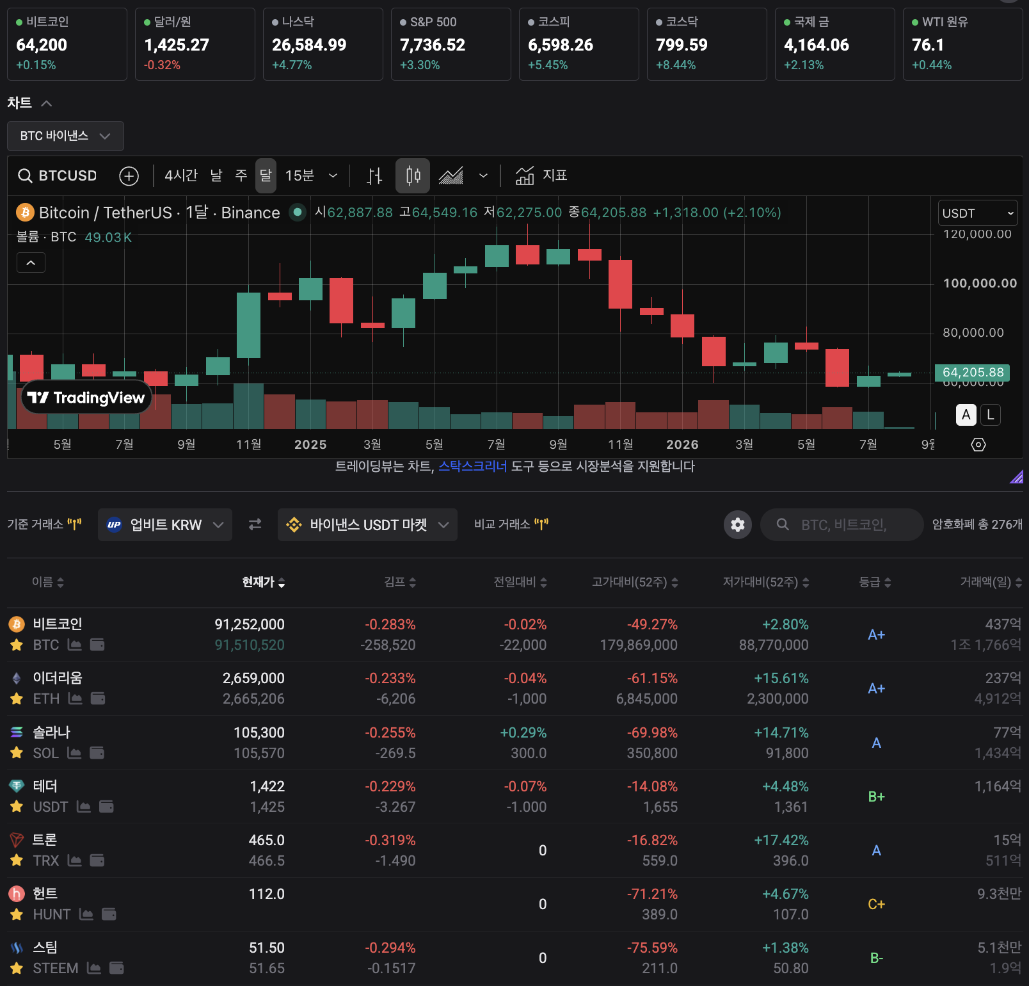Screen dimensions: 1029x986
Task: Expand BTC 바이낸스 chart selector
Action: 65,136
